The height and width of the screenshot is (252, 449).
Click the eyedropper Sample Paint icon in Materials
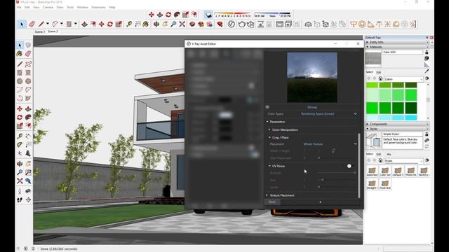click(427, 71)
